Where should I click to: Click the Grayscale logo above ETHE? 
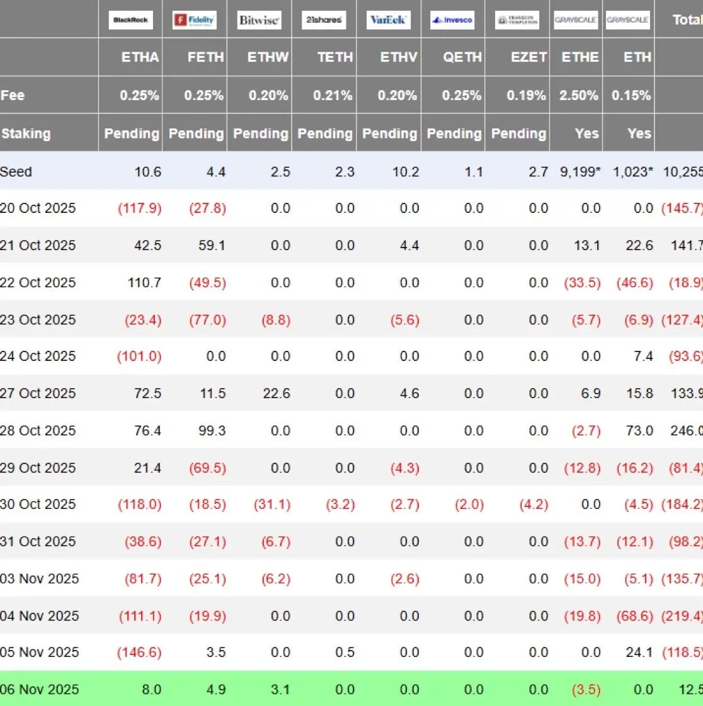pos(576,20)
